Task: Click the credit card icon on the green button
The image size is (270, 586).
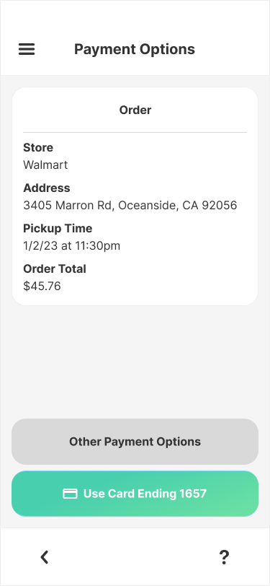Action: (70, 494)
